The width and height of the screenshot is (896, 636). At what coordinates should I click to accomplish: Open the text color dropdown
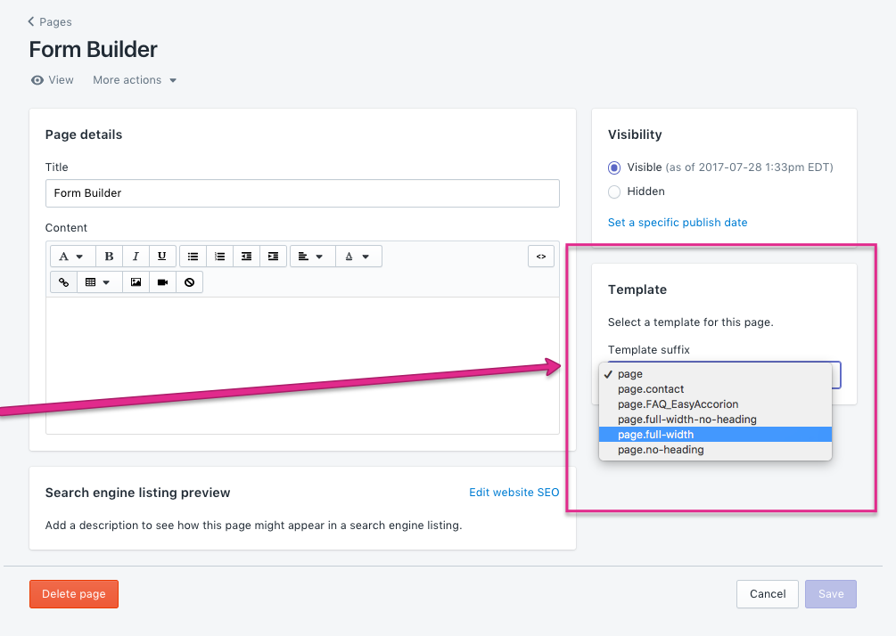[x=358, y=257]
